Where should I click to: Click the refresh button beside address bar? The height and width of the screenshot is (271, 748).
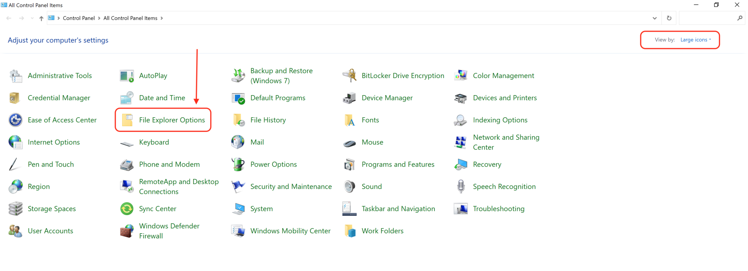[x=669, y=18]
